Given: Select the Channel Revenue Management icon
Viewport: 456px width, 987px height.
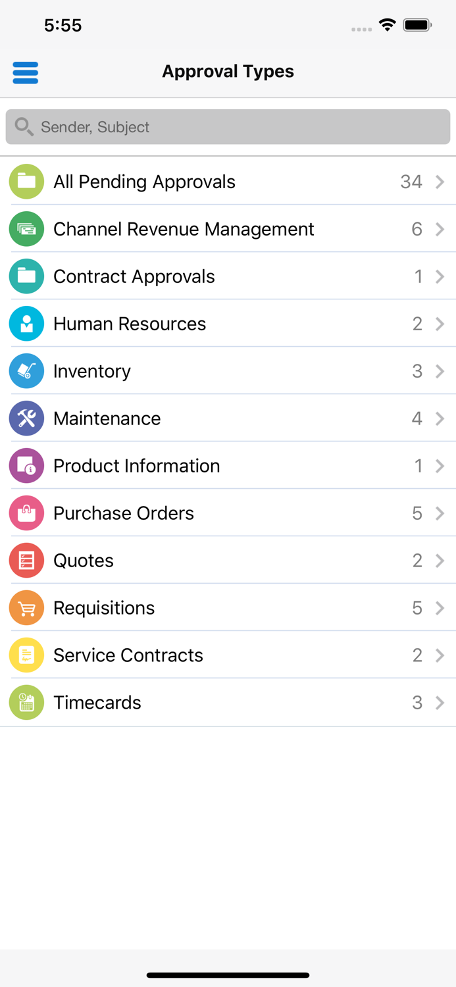Looking at the screenshot, I should pyautogui.click(x=26, y=228).
